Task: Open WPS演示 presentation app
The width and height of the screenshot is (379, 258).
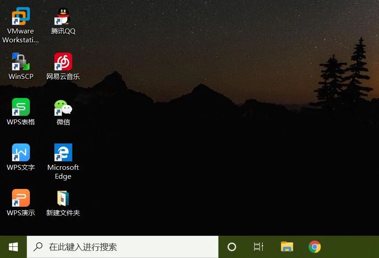Action: [20, 198]
